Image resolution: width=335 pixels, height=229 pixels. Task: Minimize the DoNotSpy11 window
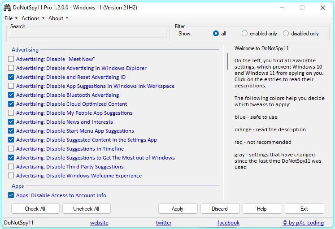pyautogui.click(x=282, y=8)
